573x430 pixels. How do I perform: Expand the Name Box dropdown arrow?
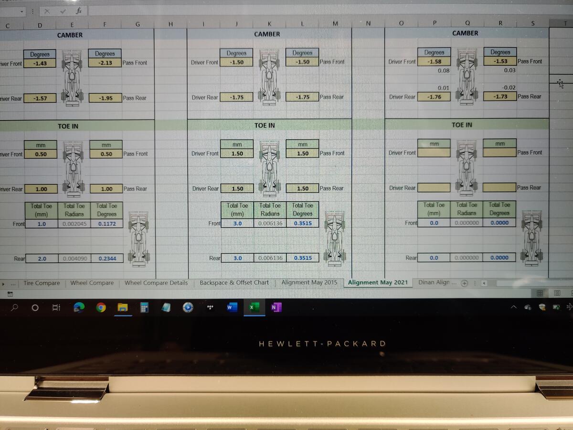(x=22, y=11)
